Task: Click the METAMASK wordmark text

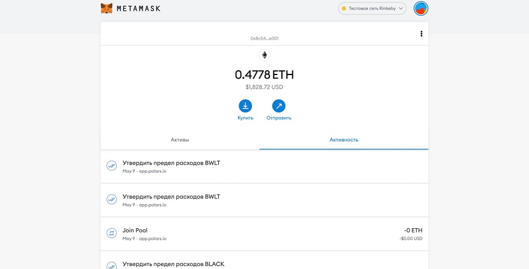Action: 138,9
